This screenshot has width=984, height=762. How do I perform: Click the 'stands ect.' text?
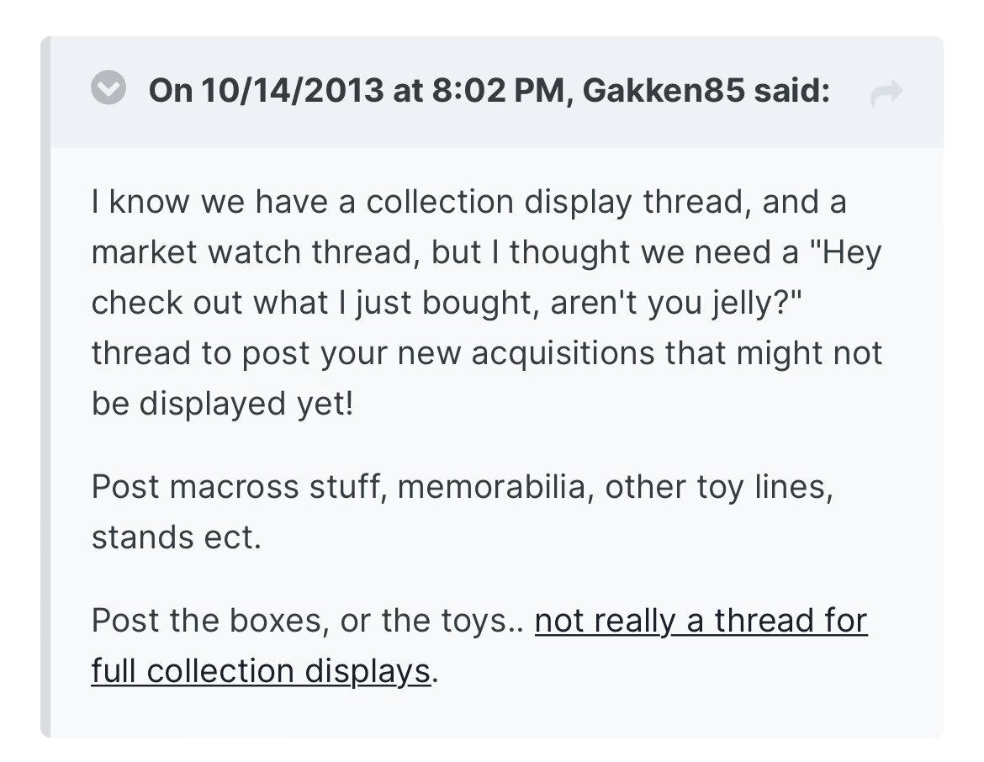point(177,537)
